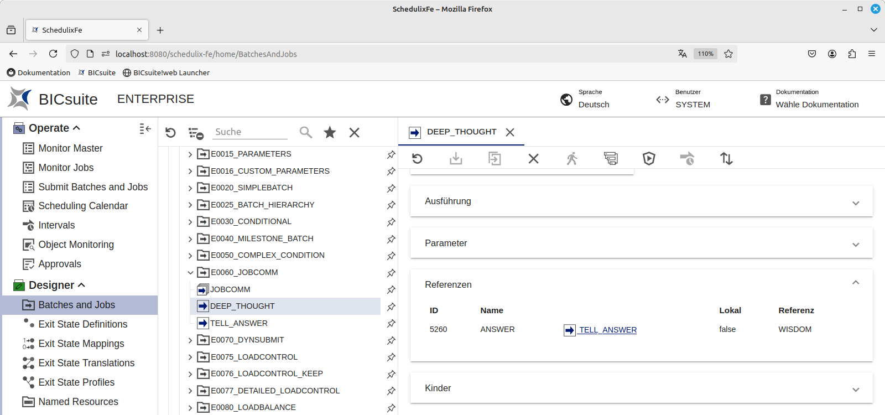The width and height of the screenshot is (885, 415).
Task: Focus the Suche search field
Action: point(250,132)
